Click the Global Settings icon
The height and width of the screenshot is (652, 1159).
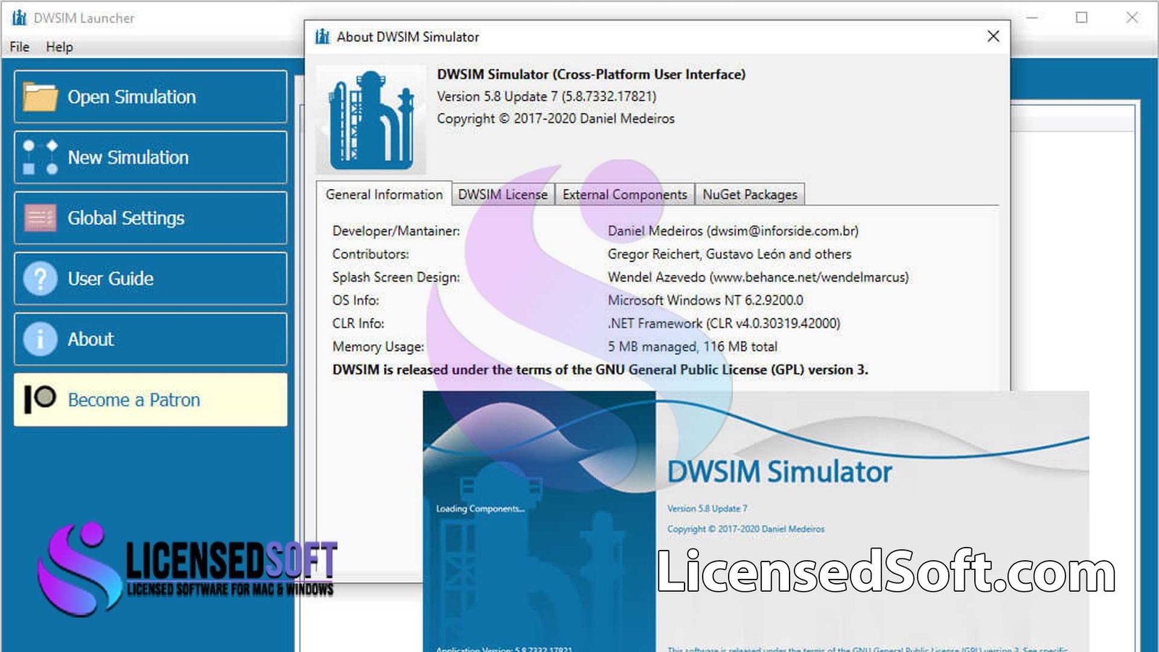coord(40,217)
